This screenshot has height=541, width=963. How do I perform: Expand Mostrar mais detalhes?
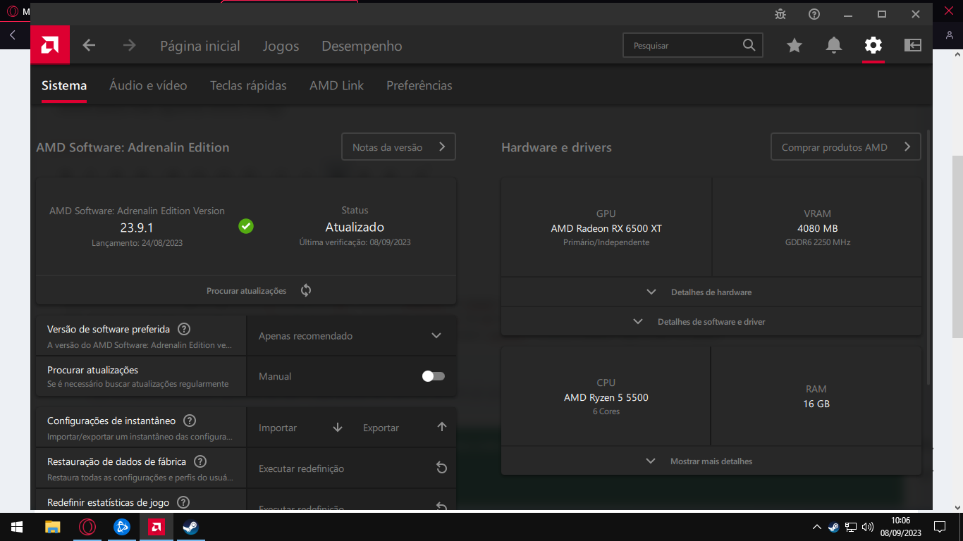(x=711, y=461)
